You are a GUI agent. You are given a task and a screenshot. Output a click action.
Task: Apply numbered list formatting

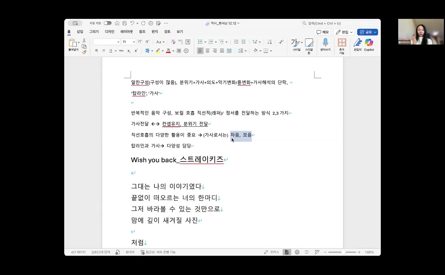(x=211, y=42)
